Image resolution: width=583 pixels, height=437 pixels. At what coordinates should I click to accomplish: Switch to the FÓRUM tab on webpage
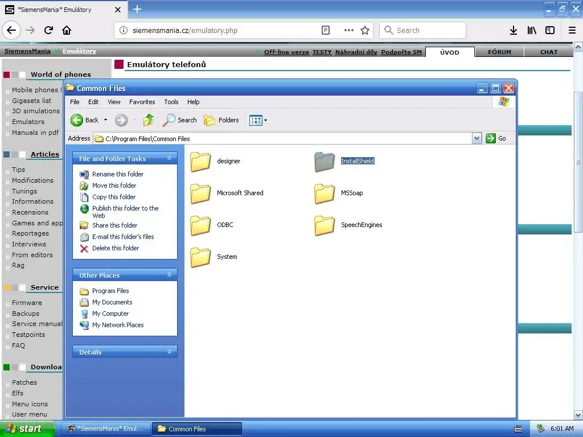(499, 52)
